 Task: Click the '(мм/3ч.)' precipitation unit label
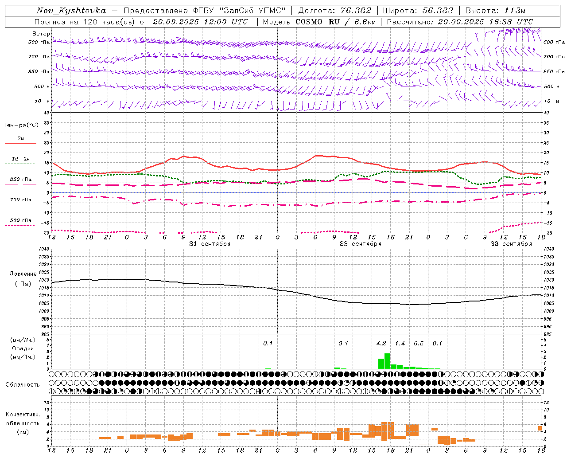click(23, 340)
